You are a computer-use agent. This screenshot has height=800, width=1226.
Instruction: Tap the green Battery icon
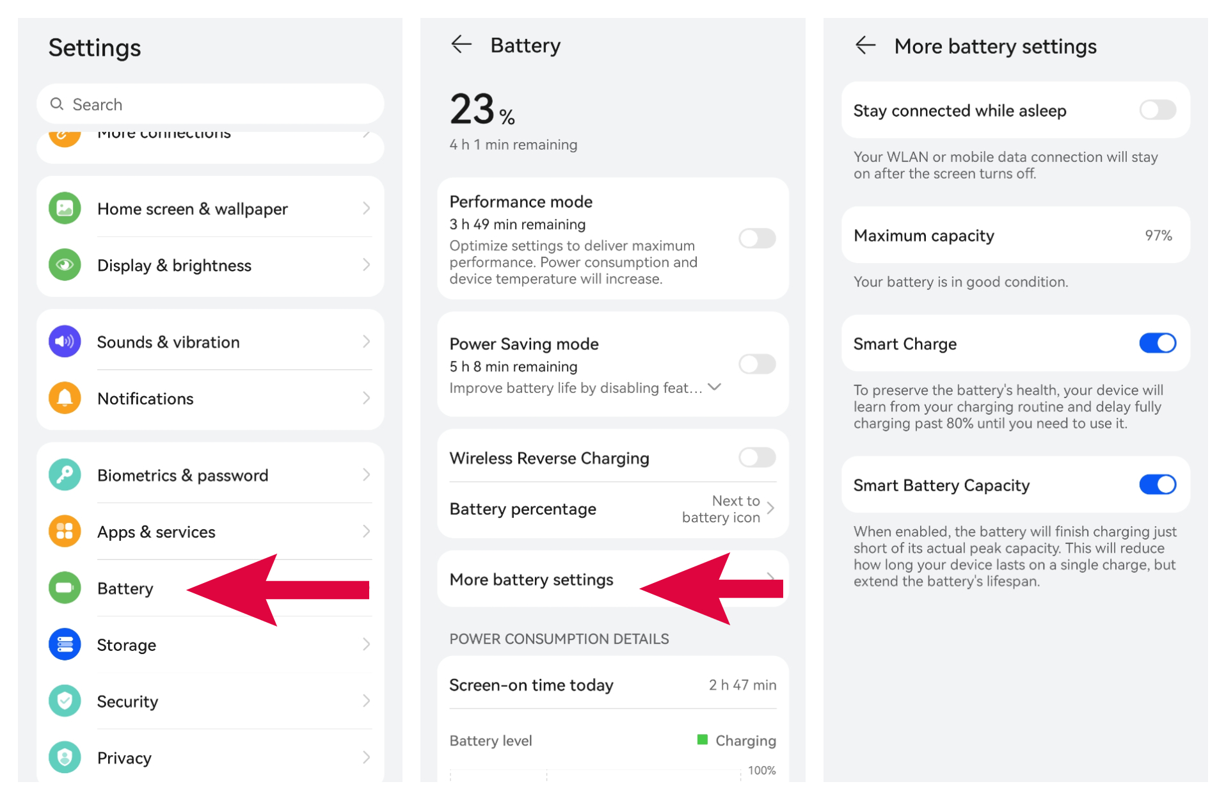[65, 588]
